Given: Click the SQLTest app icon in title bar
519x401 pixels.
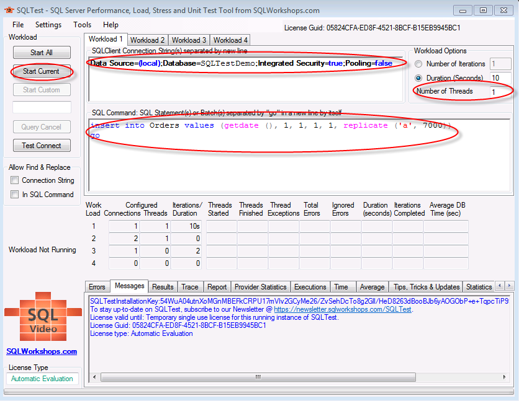Looking at the screenshot, I should coord(9,11).
